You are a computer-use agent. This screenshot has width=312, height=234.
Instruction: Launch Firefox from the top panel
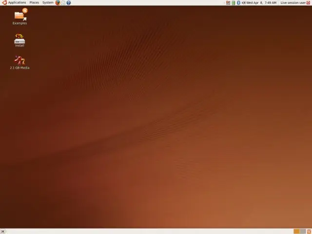click(x=58, y=2)
